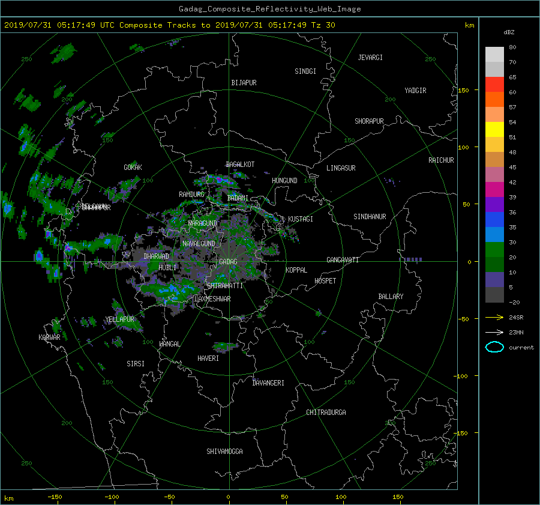This screenshot has height=505, width=540.
Task: Click the SHIRAHATTI city label
Action: [225, 286]
